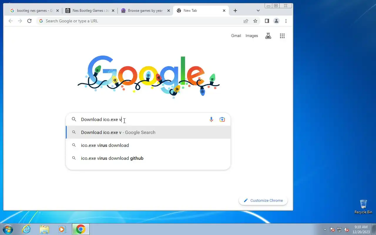Choose 'ico.exe virus download github' suggestion
The width and height of the screenshot is (376, 235).
tap(148, 158)
